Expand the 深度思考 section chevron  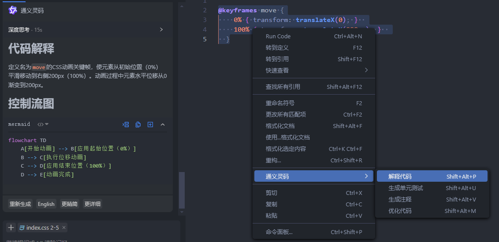[x=161, y=29]
